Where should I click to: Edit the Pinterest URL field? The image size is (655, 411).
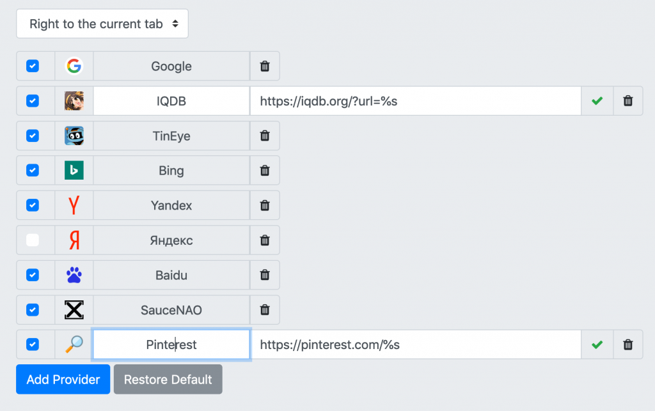point(416,345)
